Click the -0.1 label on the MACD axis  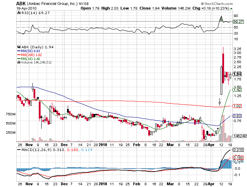click(237, 175)
